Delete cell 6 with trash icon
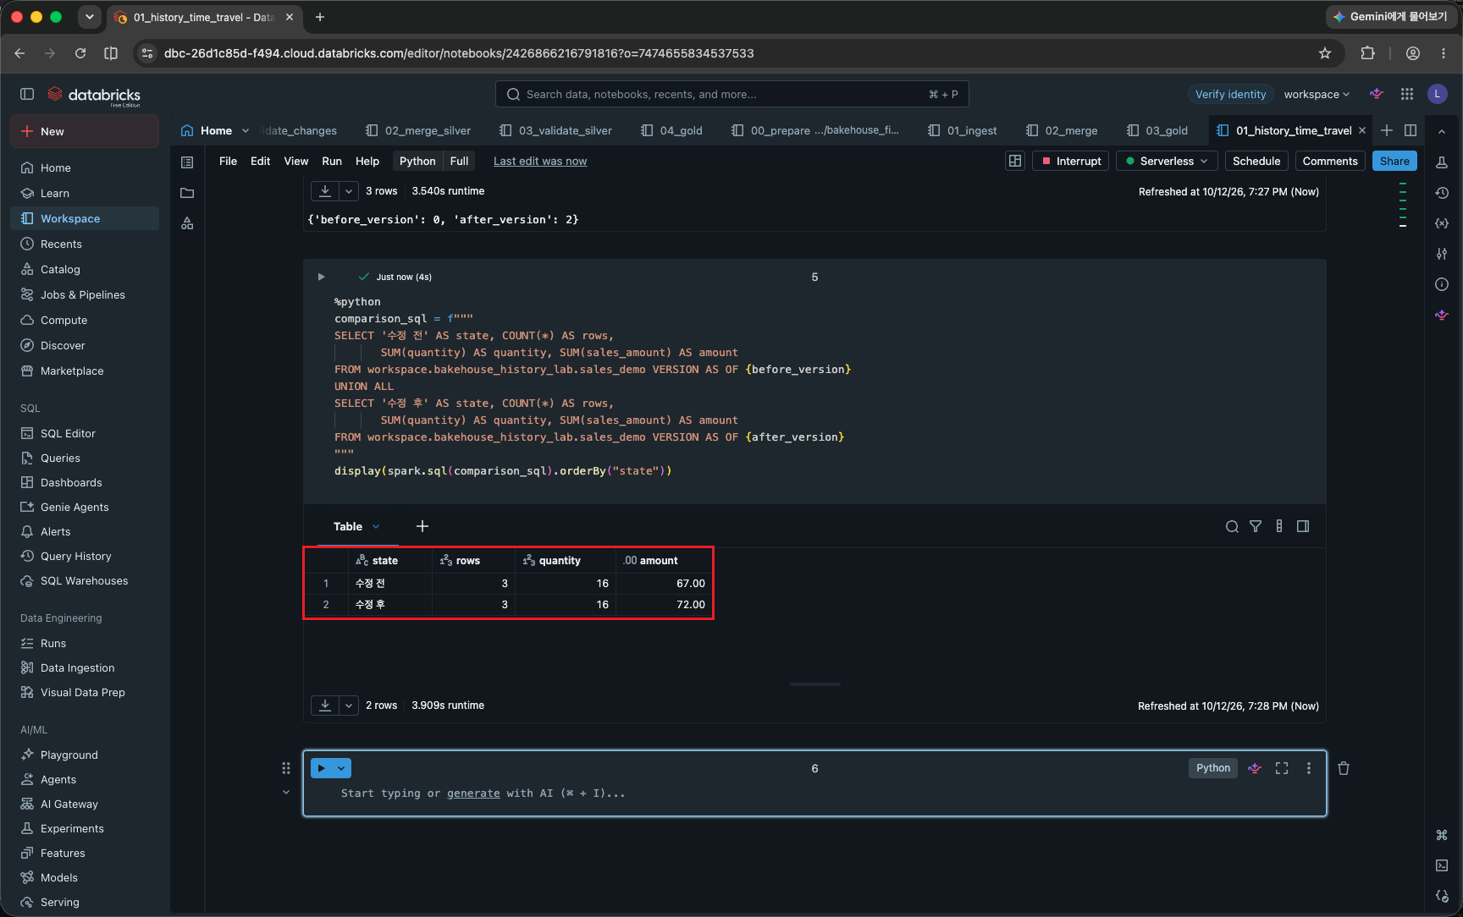The image size is (1463, 917). pos(1344,768)
